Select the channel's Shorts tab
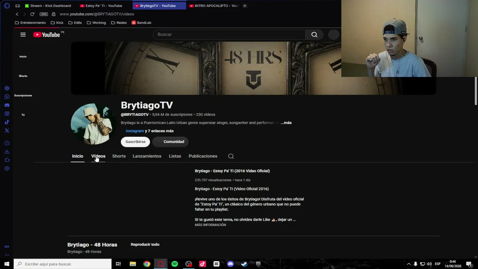The image size is (478, 269). (x=119, y=156)
